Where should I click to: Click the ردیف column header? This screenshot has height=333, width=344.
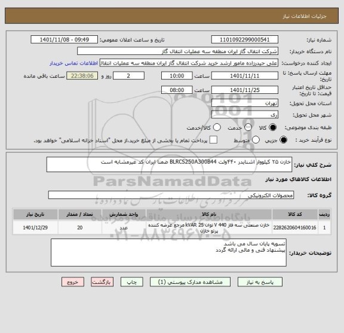pos(324,214)
